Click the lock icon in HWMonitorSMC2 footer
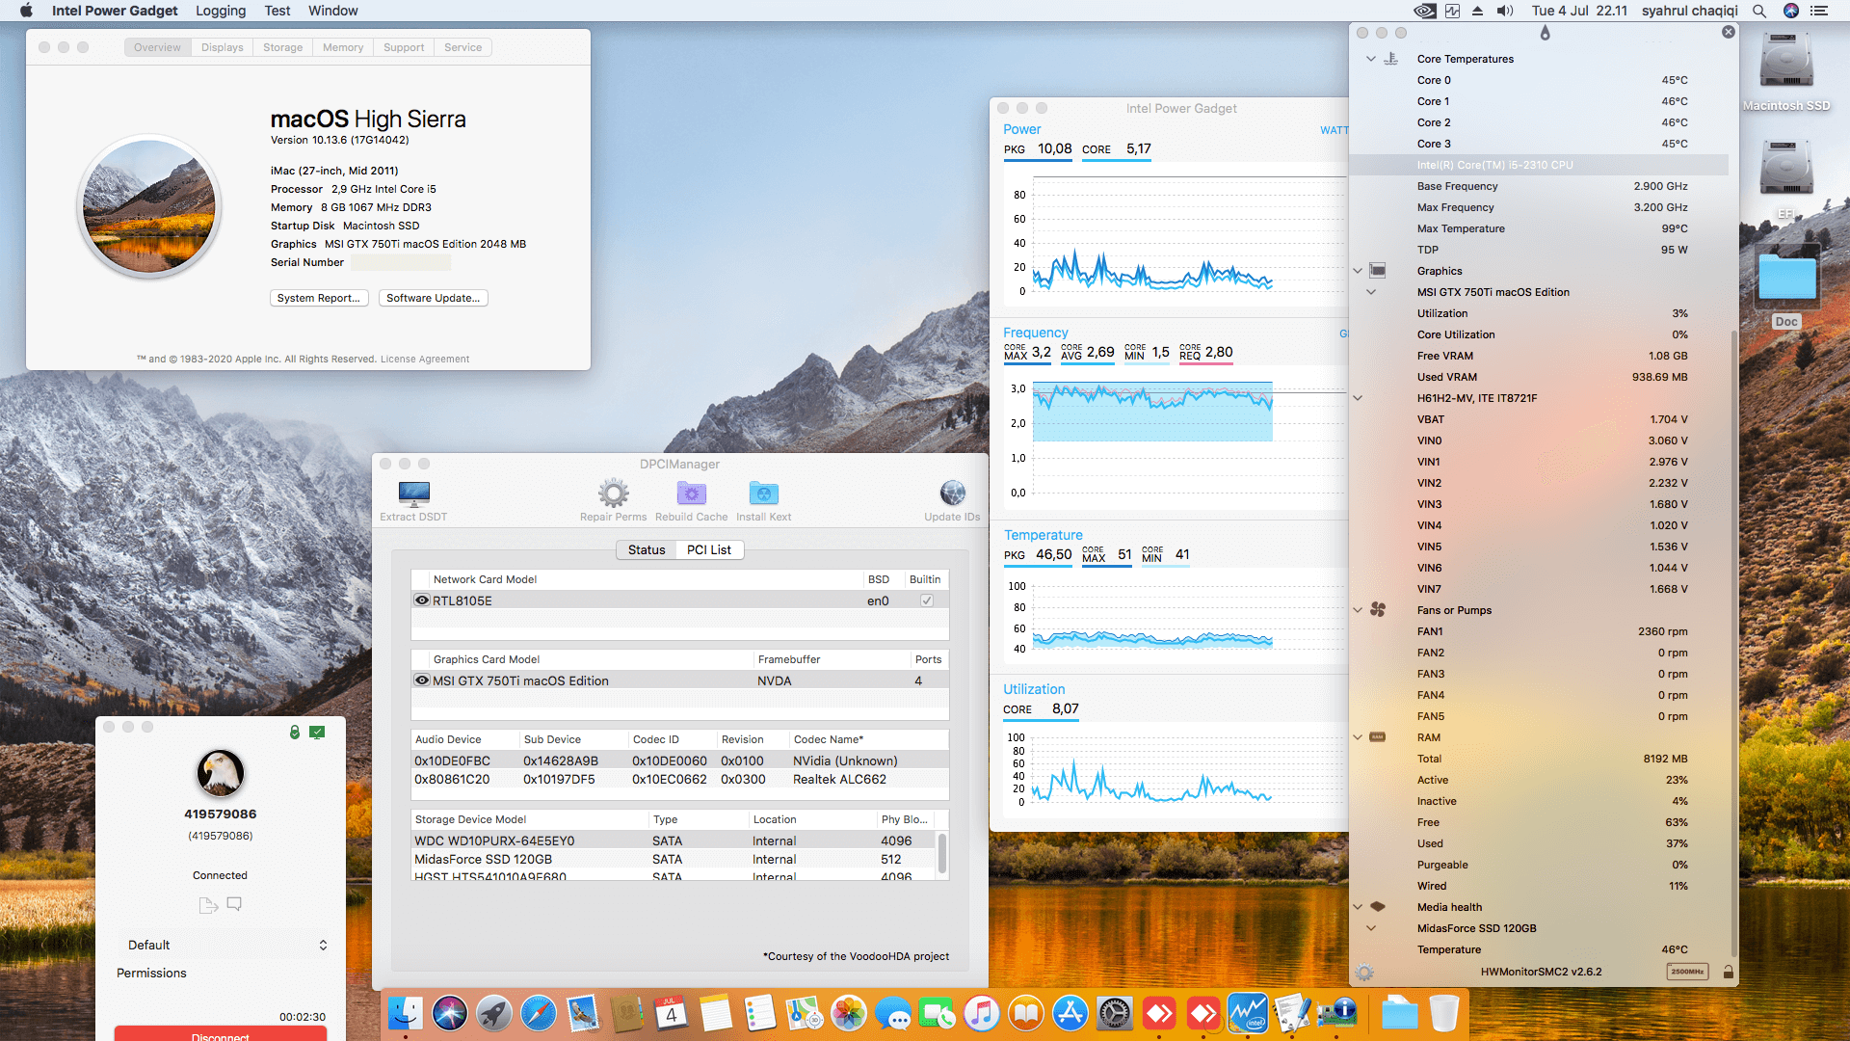The height and width of the screenshot is (1041, 1850). (1730, 973)
